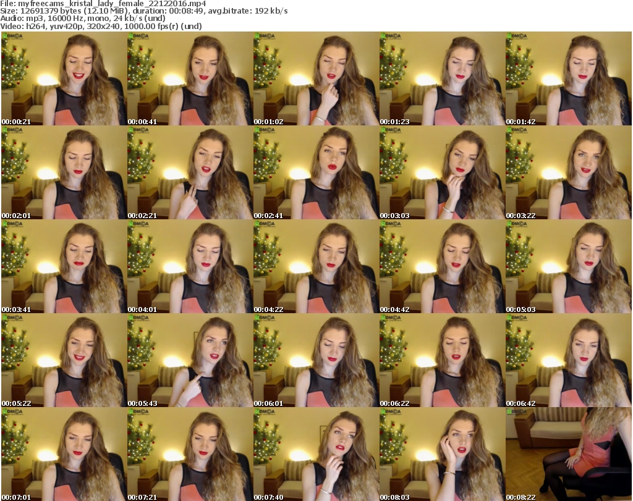The image size is (633, 501).
Task: Click the DMCA watermark in the 00:00:21 frame
Action: (x=14, y=36)
